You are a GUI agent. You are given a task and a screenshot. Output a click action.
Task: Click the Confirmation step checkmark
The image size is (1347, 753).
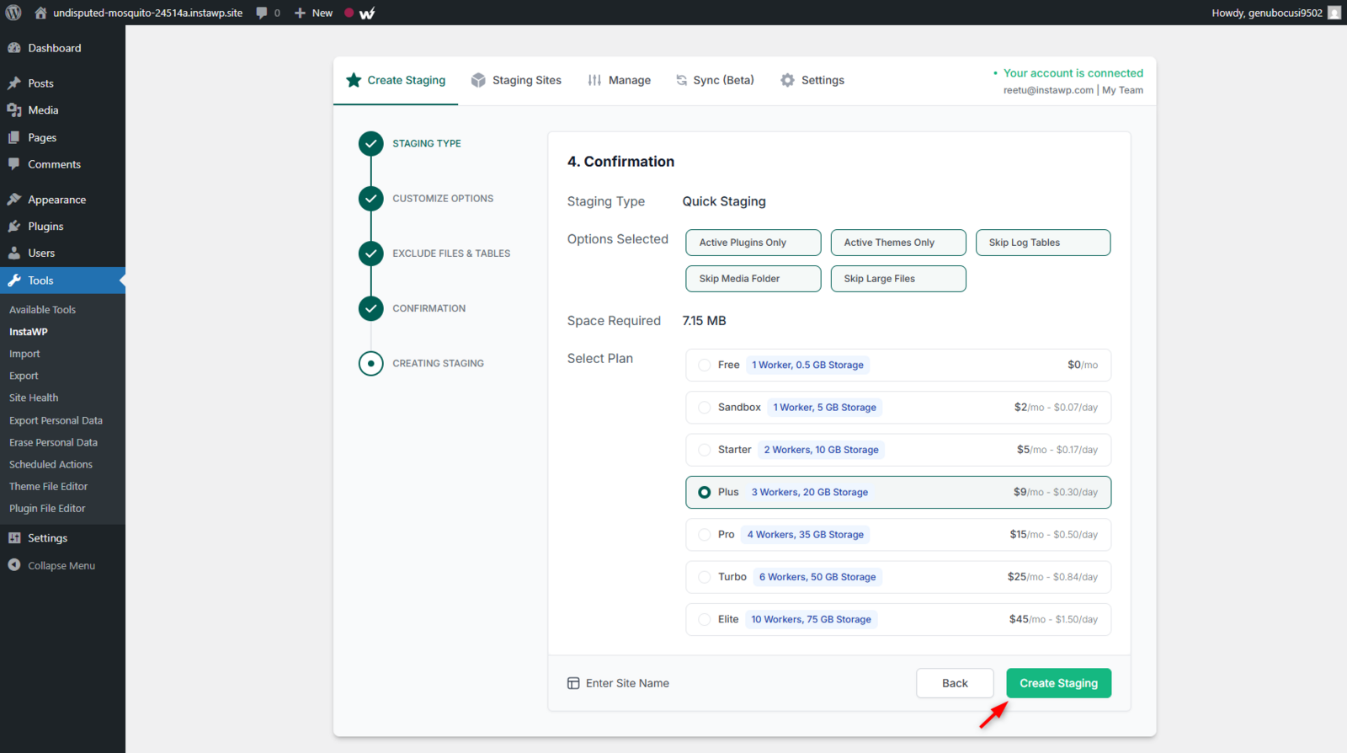coord(370,308)
